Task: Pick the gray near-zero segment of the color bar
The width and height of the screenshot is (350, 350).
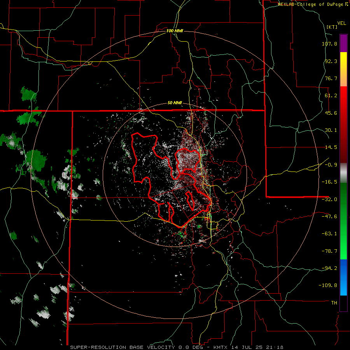Action: pyautogui.click(x=343, y=173)
